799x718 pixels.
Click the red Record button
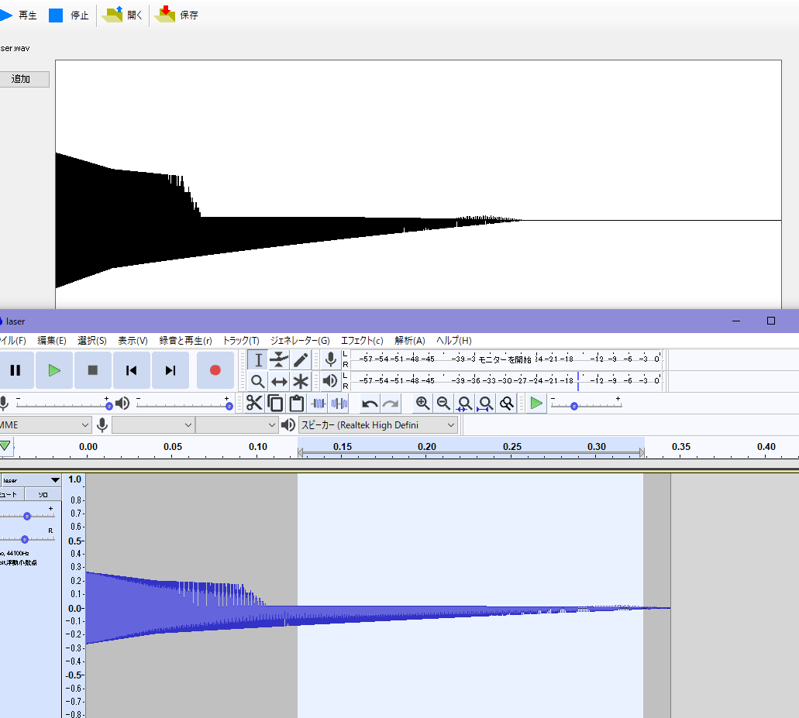tap(215, 370)
